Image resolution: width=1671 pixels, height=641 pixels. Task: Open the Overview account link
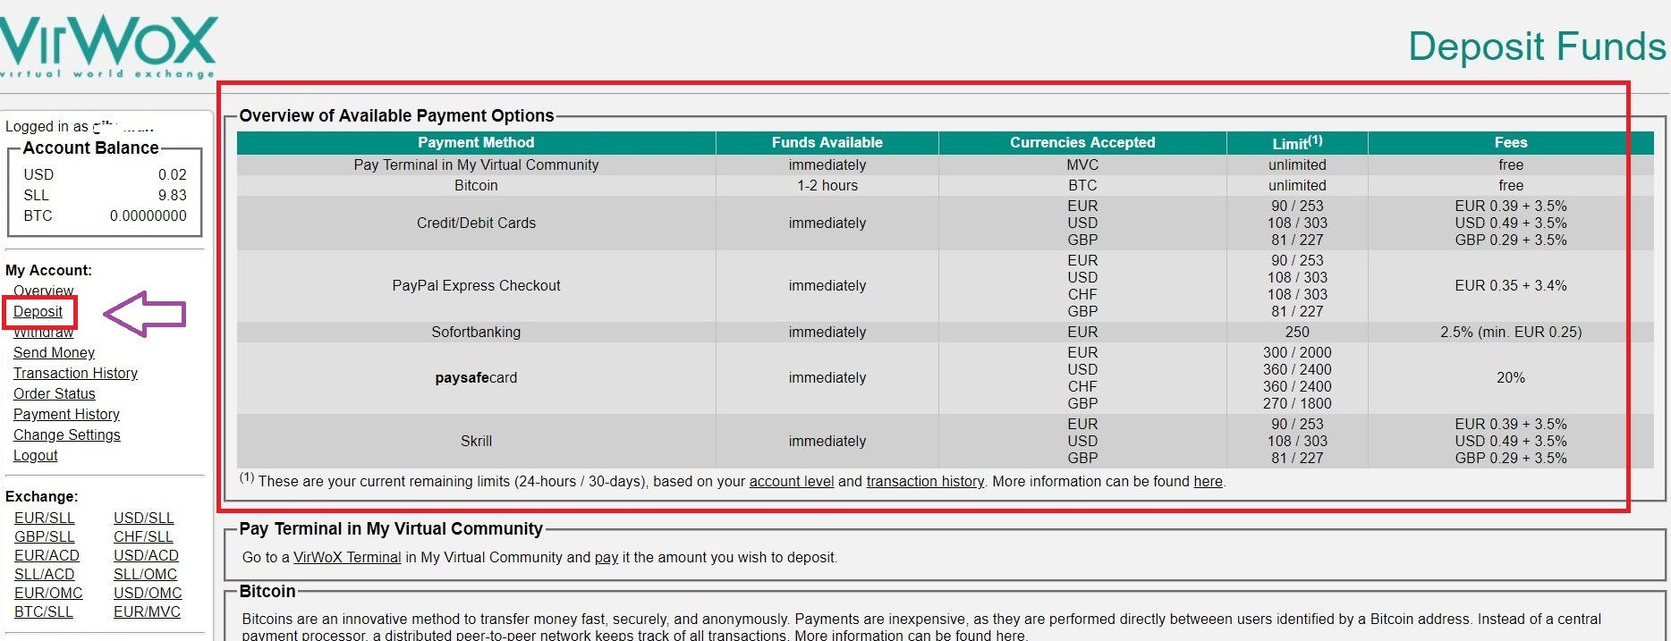(x=43, y=291)
